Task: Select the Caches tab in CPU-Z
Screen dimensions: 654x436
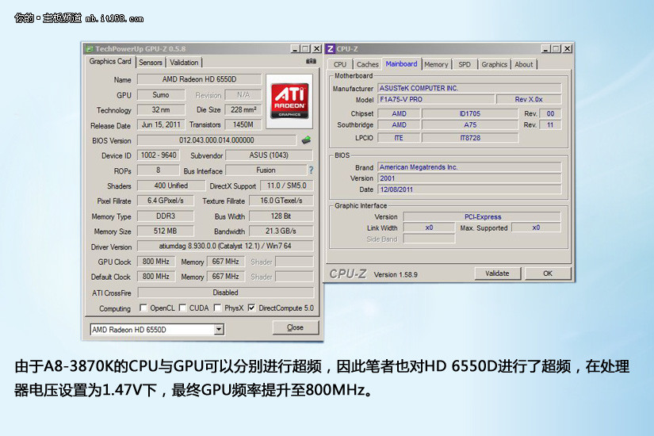Action: 367,64
